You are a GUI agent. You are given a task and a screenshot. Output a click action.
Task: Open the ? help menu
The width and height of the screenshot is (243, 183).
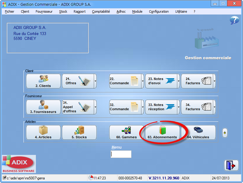[x=194, y=12]
